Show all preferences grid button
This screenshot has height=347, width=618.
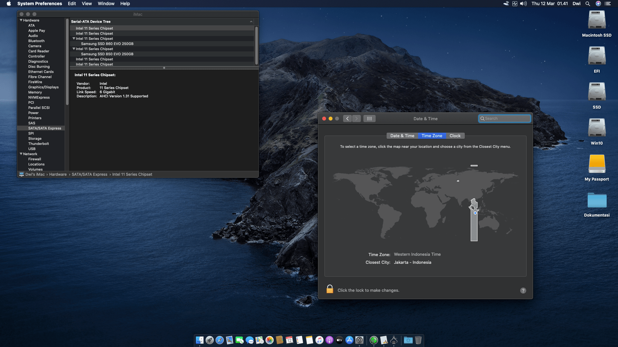tap(369, 119)
